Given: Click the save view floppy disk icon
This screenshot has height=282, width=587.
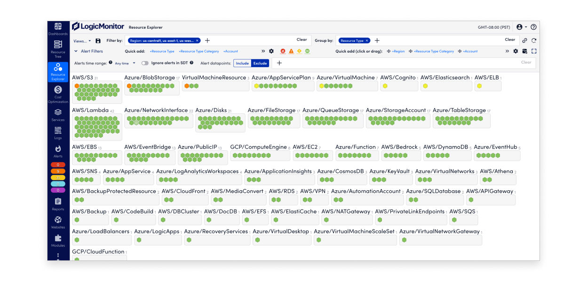Looking at the screenshot, I should coord(98,41).
